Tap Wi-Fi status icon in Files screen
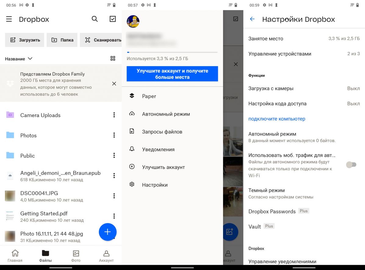 tap(109, 5)
